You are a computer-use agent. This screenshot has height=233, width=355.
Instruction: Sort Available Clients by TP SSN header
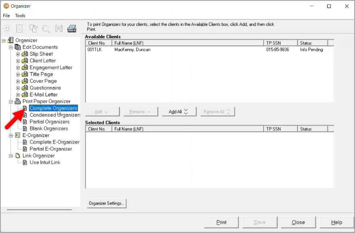280,43
